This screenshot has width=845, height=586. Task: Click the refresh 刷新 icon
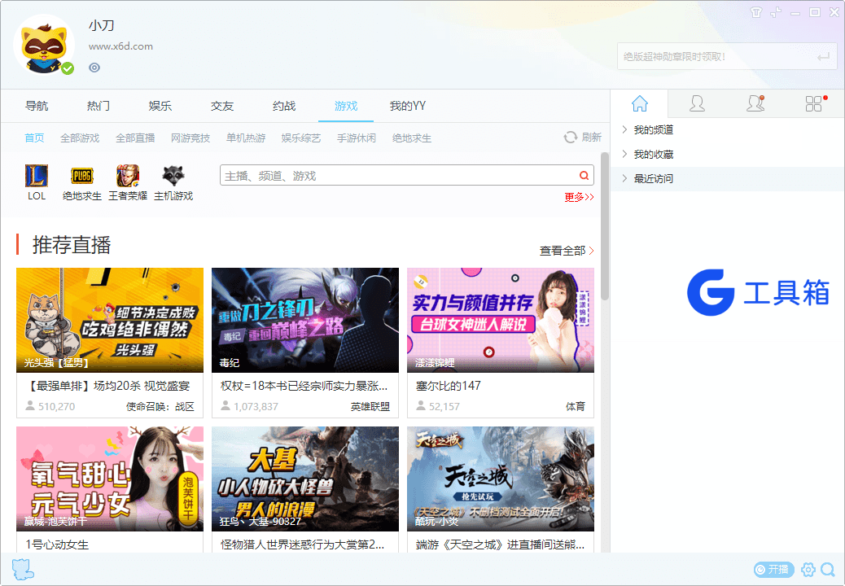pos(570,138)
